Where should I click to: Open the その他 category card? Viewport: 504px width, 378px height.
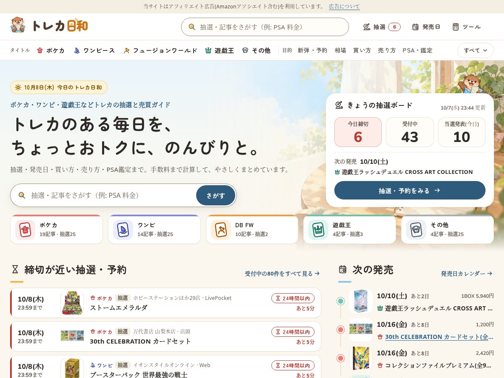447,229
